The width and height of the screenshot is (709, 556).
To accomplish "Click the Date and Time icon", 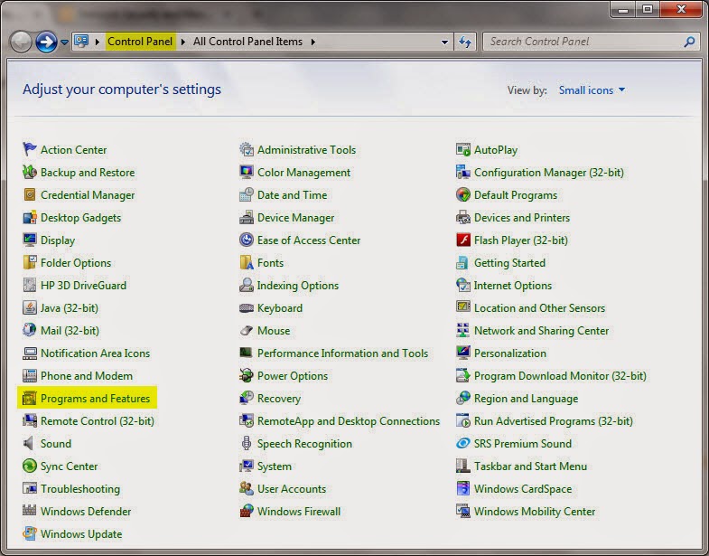I will (247, 194).
